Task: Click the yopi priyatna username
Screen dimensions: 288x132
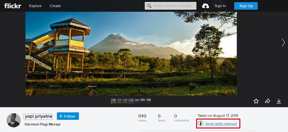Action: pyautogui.click(x=38, y=116)
